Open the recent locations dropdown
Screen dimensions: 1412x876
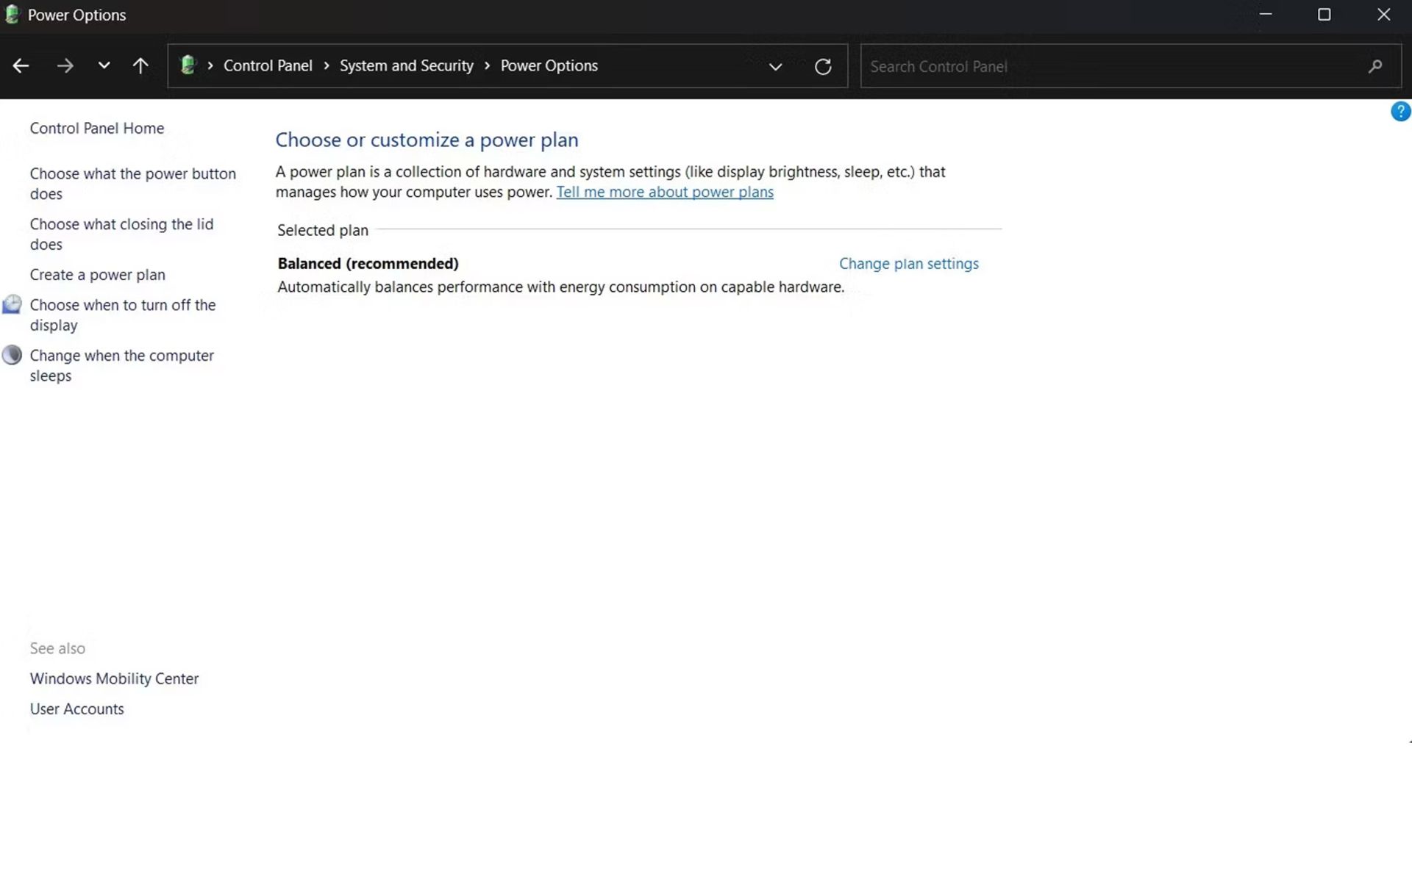pyautogui.click(x=104, y=66)
